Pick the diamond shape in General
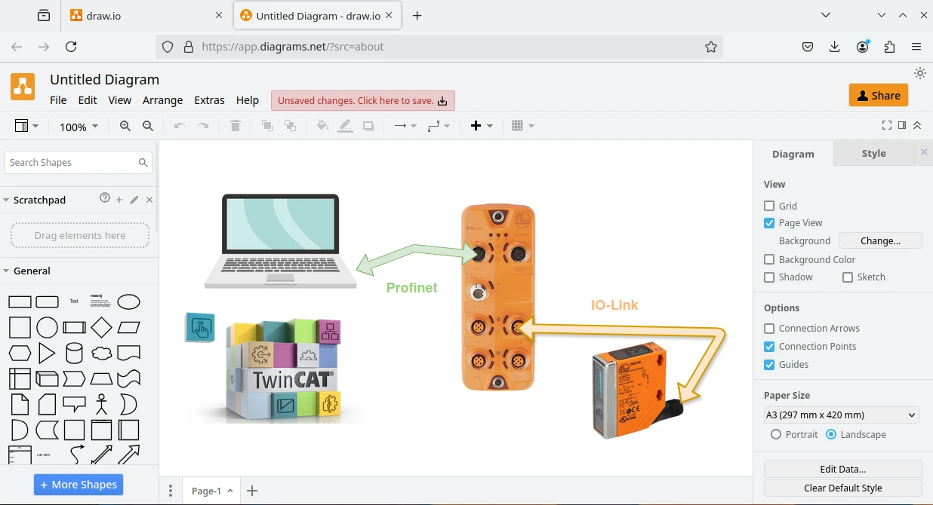 pos(101,328)
